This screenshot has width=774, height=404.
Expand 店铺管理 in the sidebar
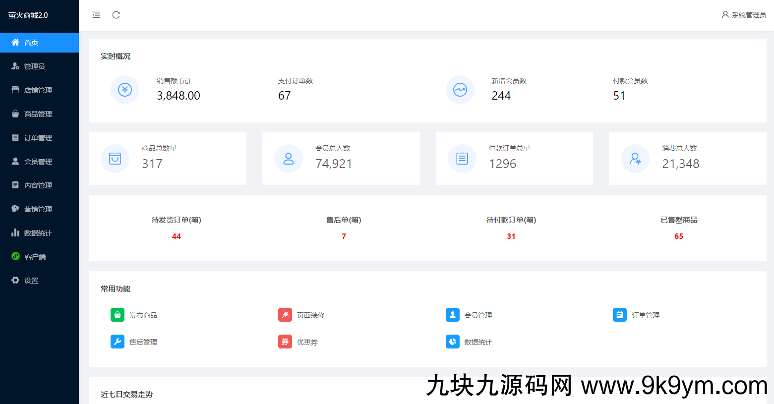point(38,90)
